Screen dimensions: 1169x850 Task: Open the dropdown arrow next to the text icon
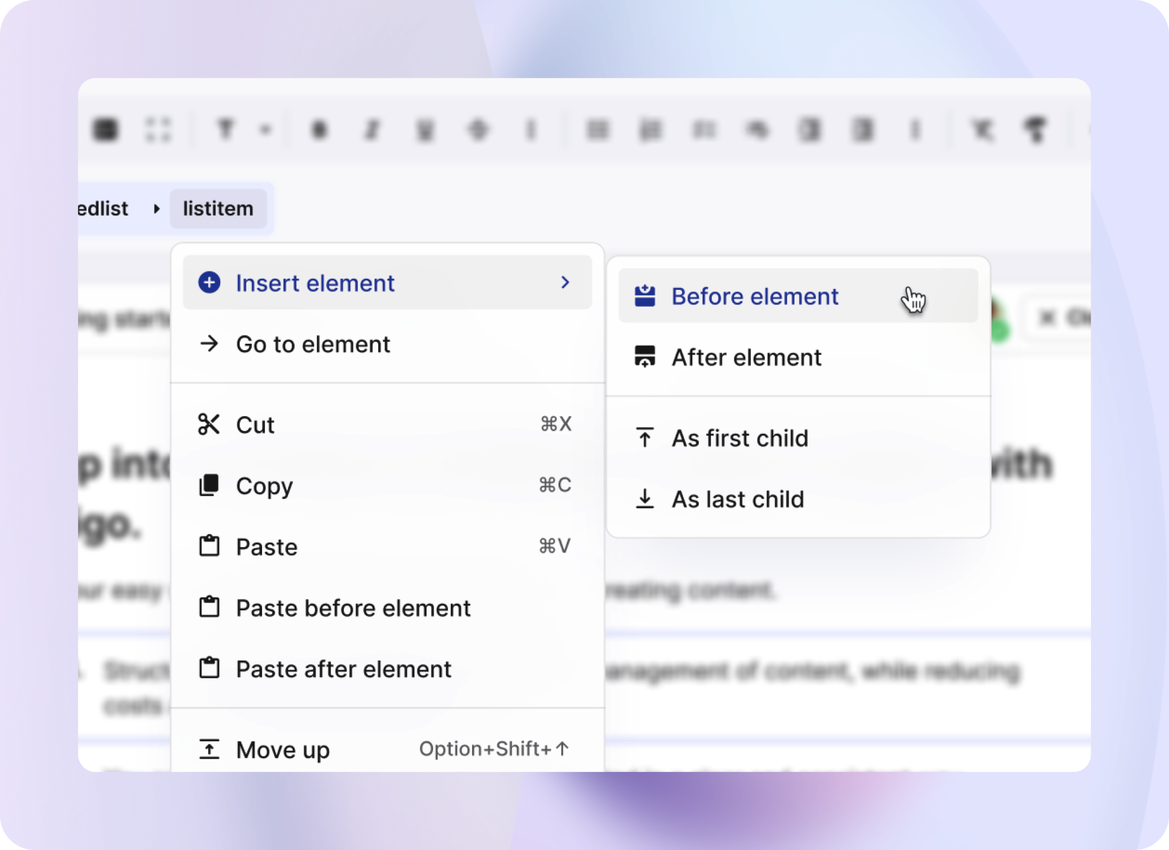pyautogui.click(x=264, y=130)
